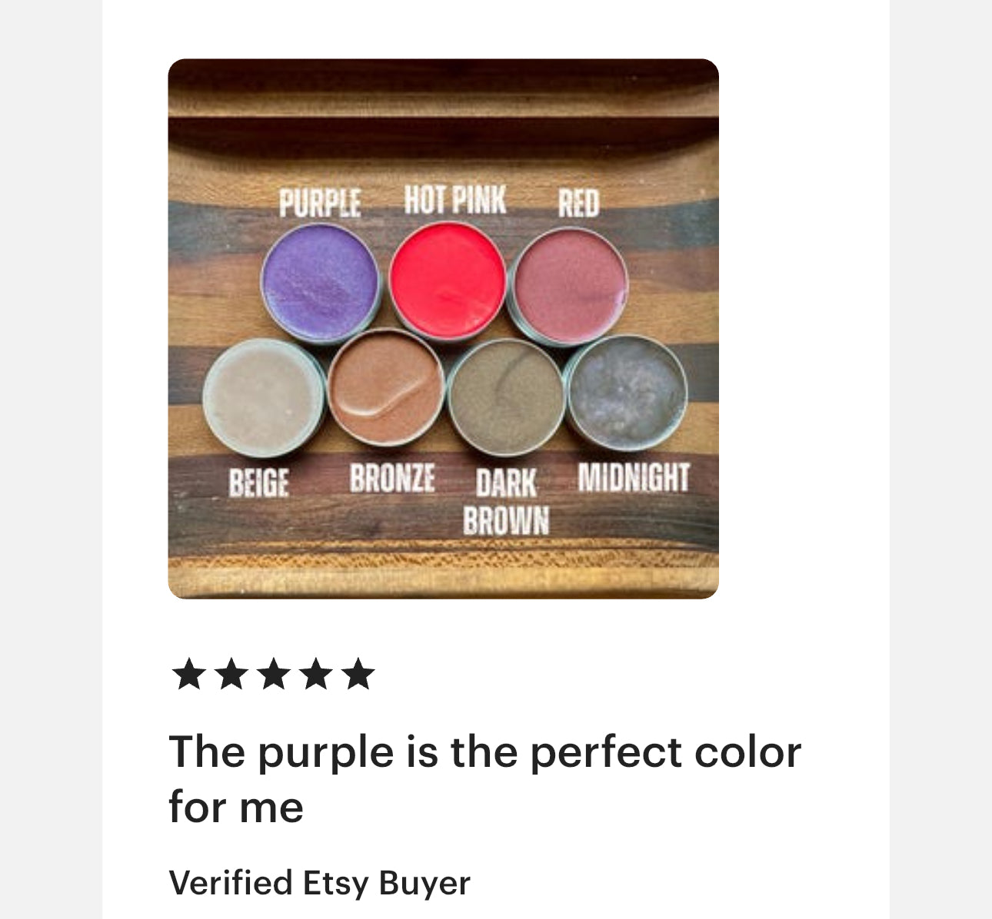Screen dimensions: 992x919
Task: Open the review product photo thumbnail
Action: tap(444, 329)
